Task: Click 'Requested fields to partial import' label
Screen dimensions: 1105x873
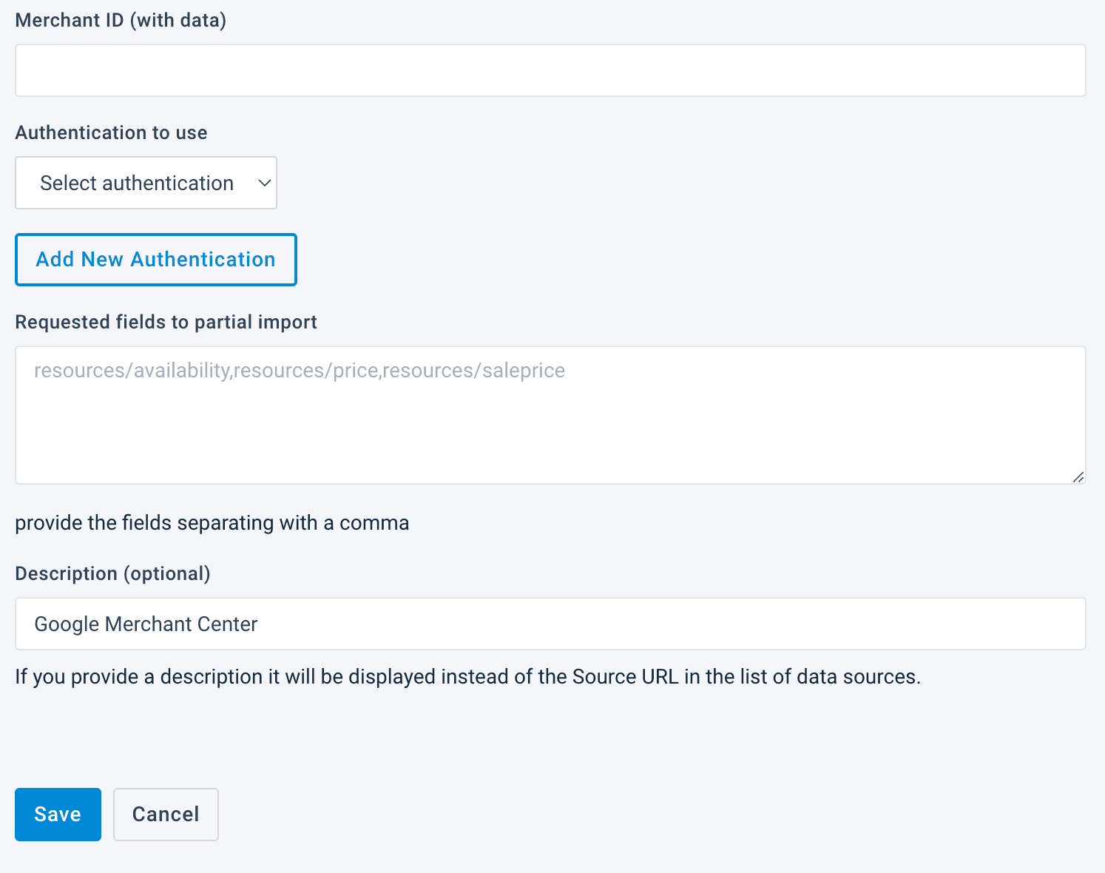Action: pos(166,322)
